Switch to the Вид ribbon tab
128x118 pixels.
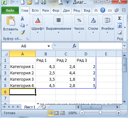click(87, 10)
